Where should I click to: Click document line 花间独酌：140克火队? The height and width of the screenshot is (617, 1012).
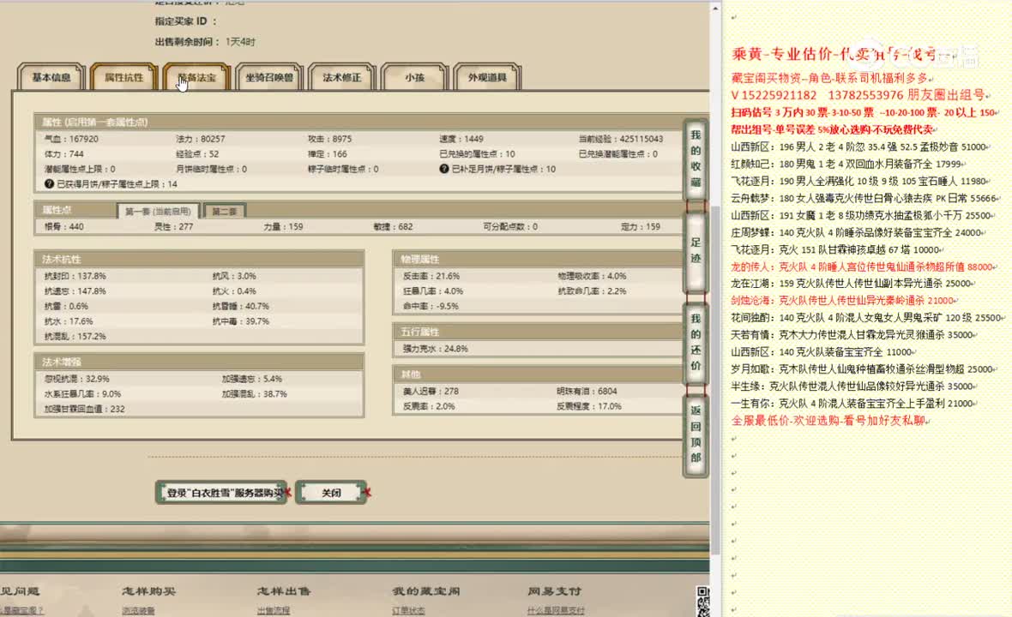866,317
